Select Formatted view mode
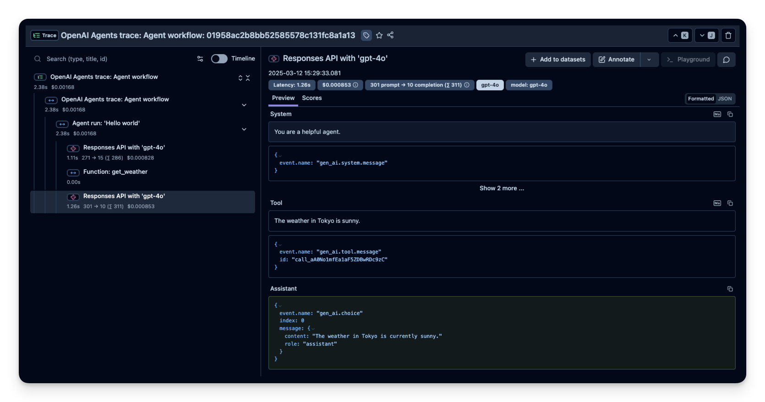This screenshot has height=402, width=765. point(701,99)
